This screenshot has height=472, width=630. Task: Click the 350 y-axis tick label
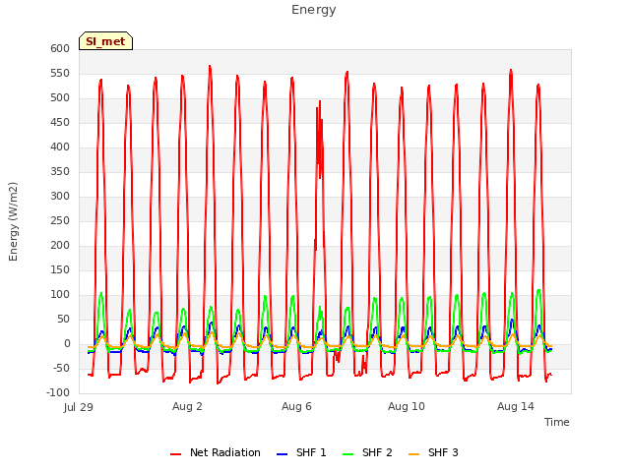[60, 172]
